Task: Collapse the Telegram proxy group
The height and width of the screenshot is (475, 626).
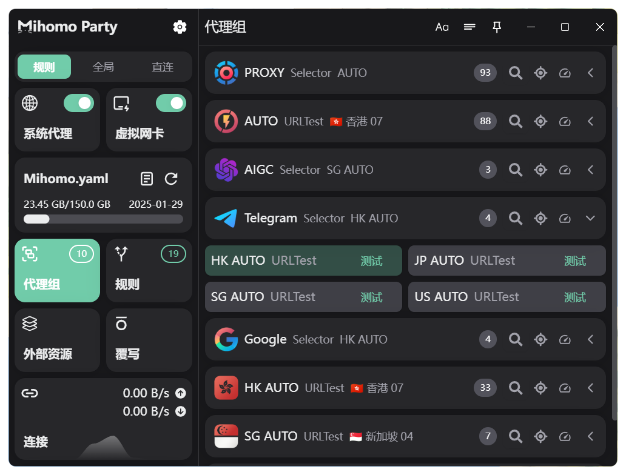Action: (590, 218)
